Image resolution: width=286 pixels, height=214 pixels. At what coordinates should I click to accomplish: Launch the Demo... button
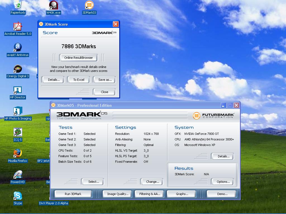222,194
